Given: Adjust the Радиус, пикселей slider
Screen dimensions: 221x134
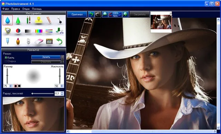Looking at the screenshot, I should click(42, 93).
